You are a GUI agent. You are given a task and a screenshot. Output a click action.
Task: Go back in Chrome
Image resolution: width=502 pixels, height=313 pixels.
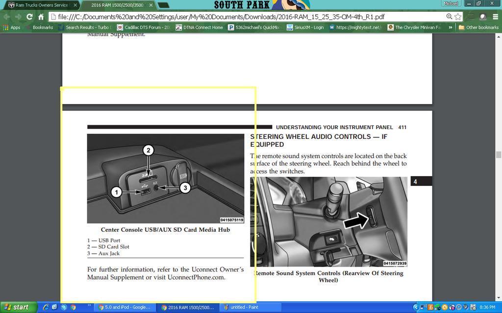[x=7, y=17]
